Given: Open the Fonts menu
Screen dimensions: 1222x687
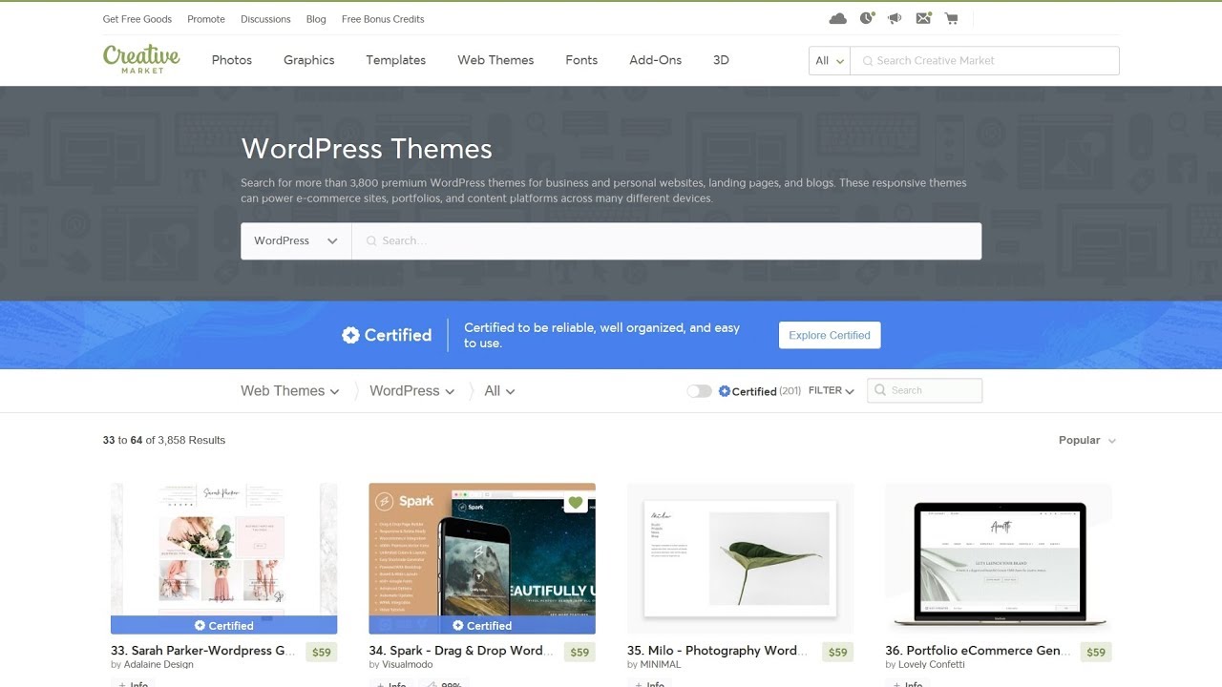Looking at the screenshot, I should [x=581, y=60].
